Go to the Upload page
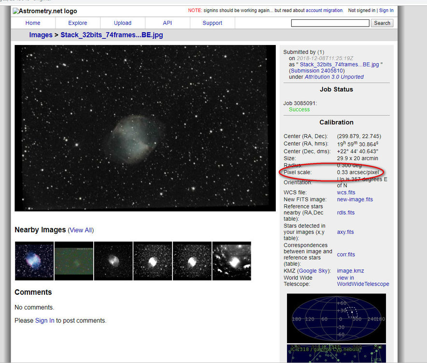This screenshot has height=363, width=427. point(123,23)
